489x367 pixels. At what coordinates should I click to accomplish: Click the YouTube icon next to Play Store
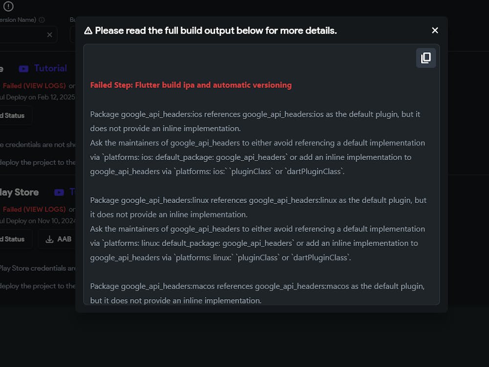[59, 192]
